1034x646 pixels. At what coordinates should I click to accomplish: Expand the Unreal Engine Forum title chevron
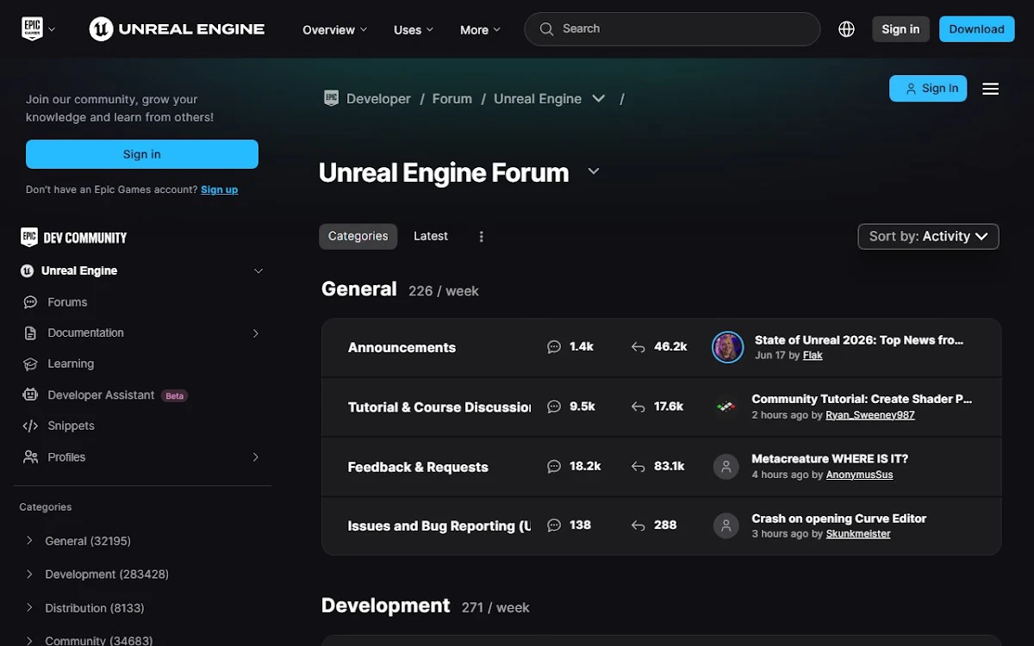[x=594, y=171]
